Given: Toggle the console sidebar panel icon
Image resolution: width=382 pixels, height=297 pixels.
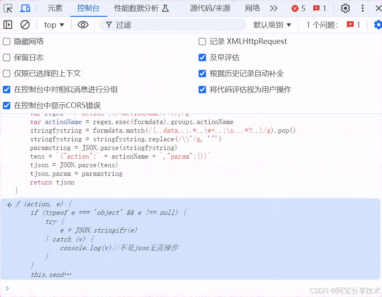Looking at the screenshot, I should coord(8,25).
